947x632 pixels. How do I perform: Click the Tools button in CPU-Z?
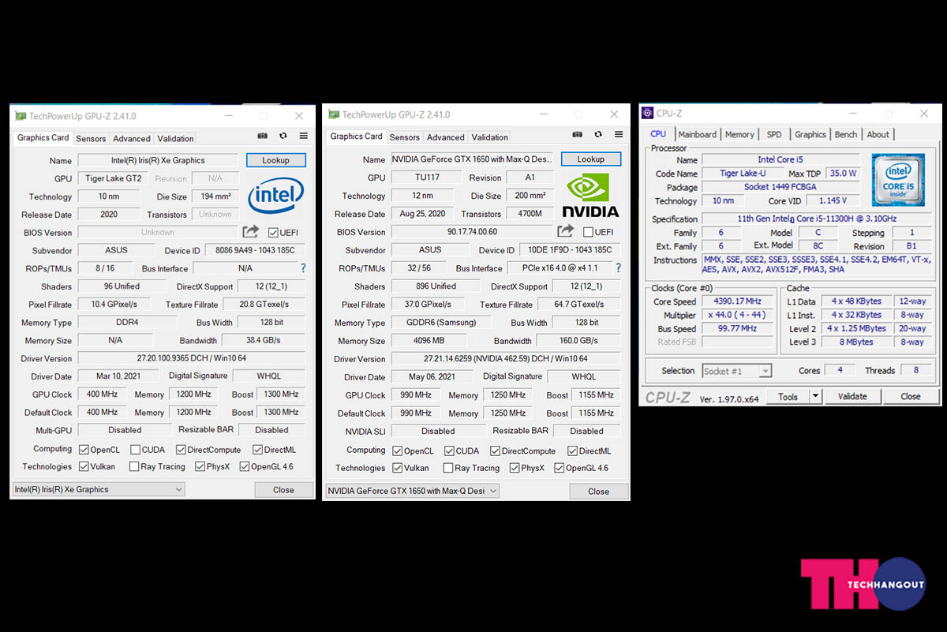click(788, 397)
